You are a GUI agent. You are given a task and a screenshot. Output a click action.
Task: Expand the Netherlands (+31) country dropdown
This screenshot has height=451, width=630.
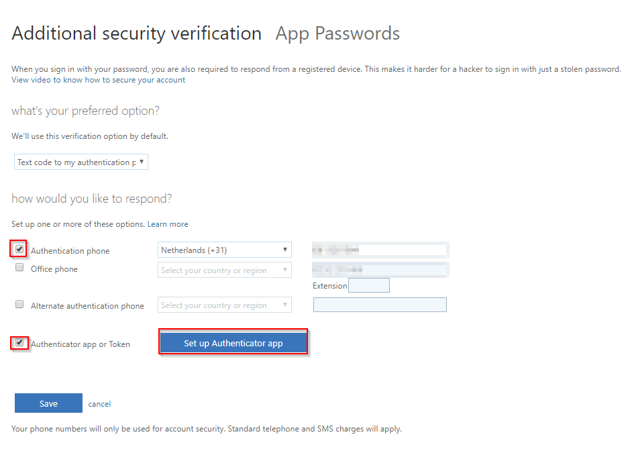click(225, 250)
